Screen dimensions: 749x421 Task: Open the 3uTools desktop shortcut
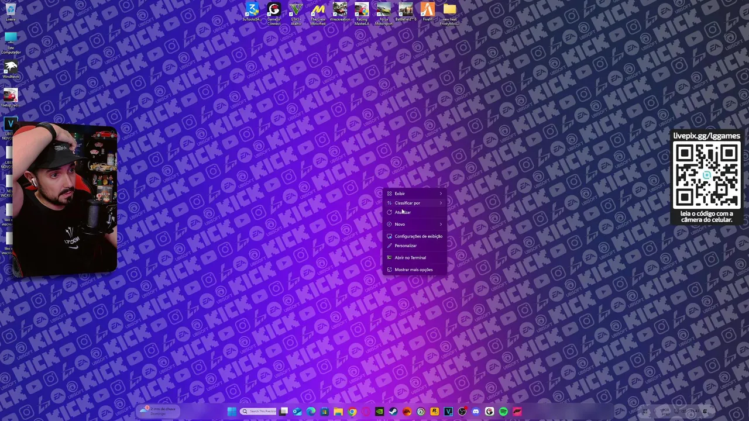point(252,13)
